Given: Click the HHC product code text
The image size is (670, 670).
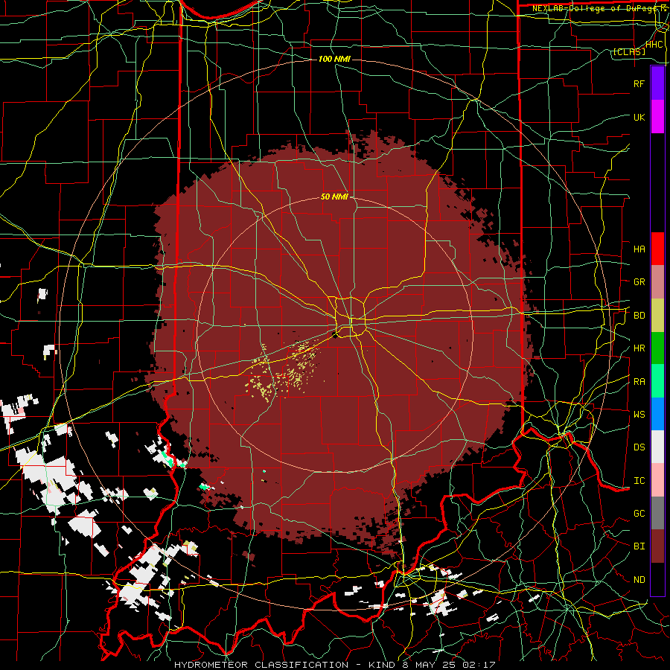Looking at the screenshot, I should pyautogui.click(x=654, y=45).
